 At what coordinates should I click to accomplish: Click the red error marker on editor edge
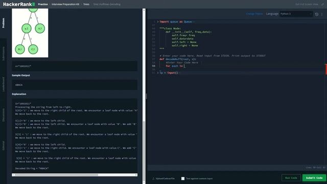tap(326, 70)
